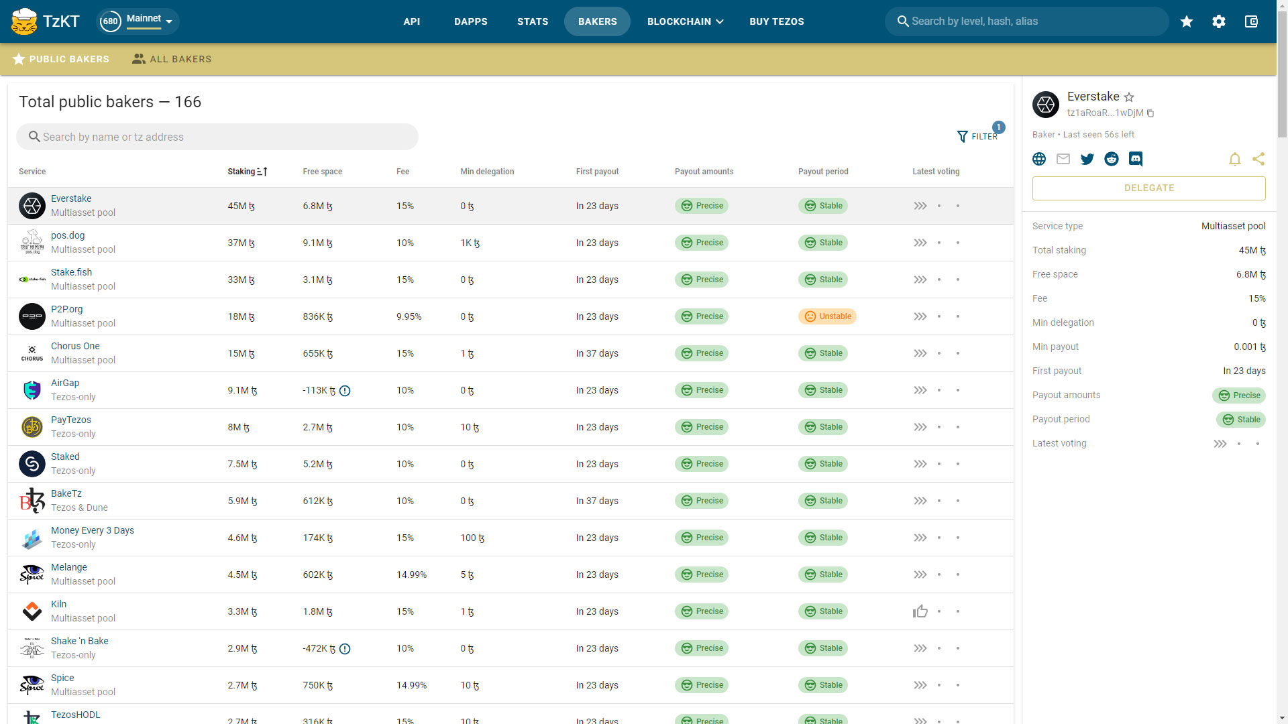Toggle the Staking column sort order
1288x724 pixels.
click(x=248, y=172)
